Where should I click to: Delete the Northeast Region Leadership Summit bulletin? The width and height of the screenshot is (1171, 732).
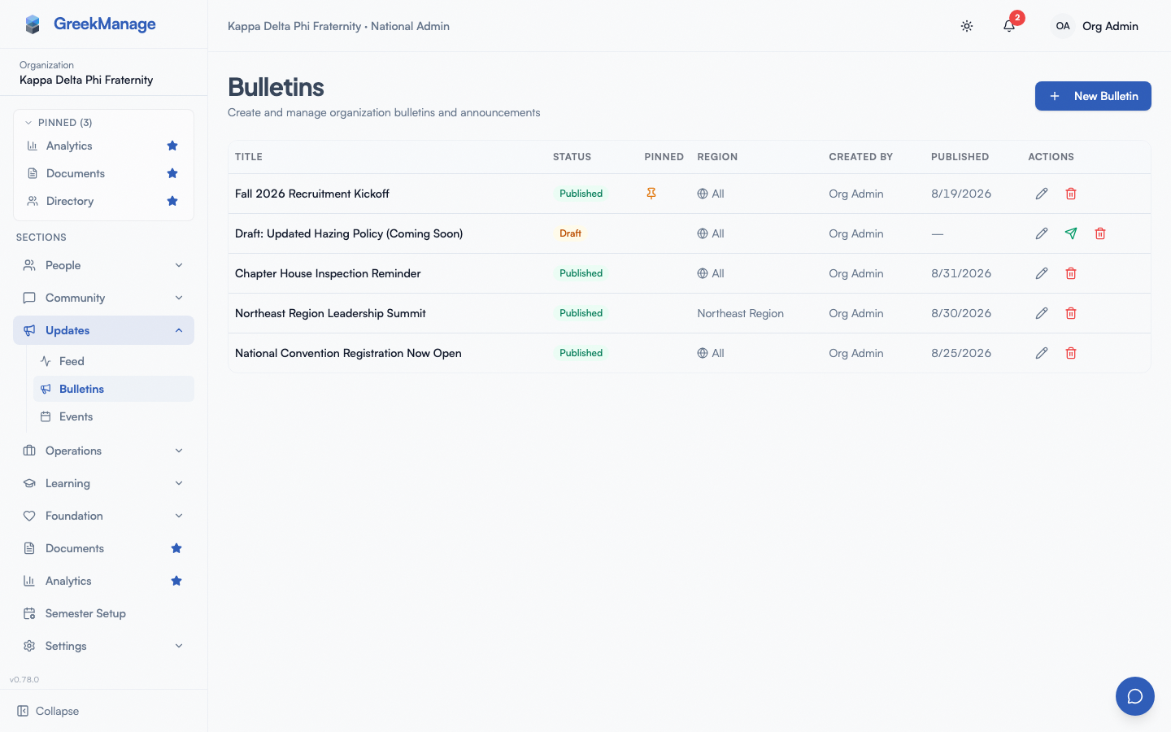tap(1071, 313)
